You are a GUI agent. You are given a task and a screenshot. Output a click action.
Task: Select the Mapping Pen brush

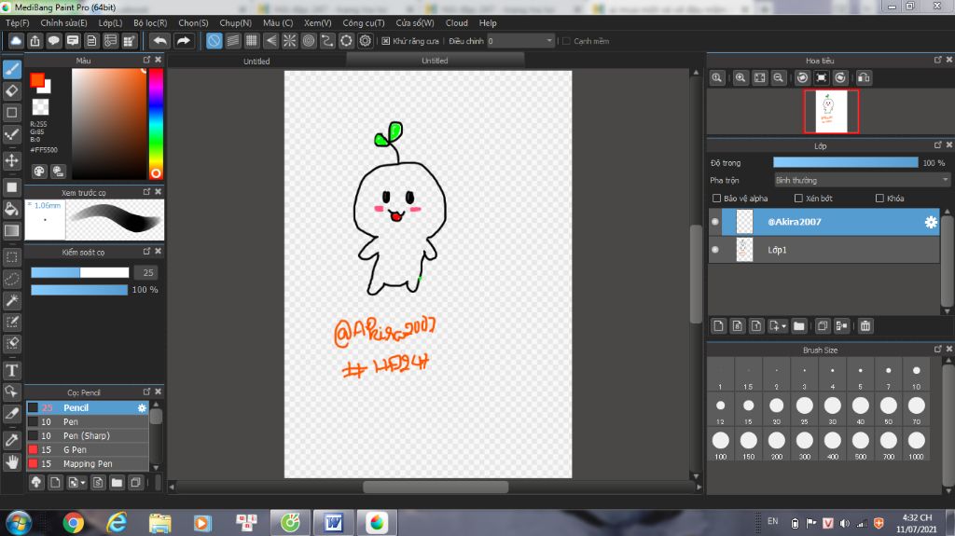point(88,463)
